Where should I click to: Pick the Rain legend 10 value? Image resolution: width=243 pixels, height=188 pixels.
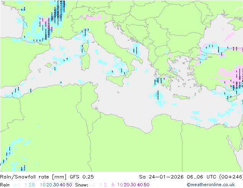coord(43,185)
